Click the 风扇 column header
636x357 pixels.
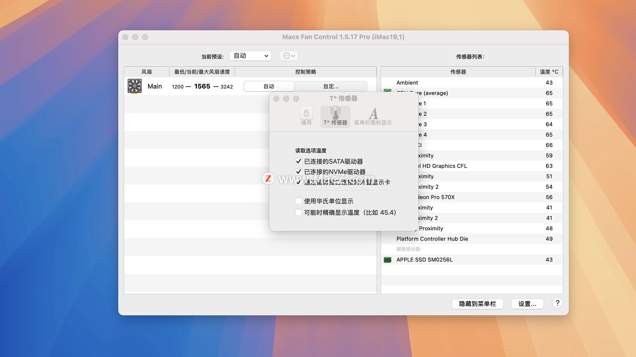coord(146,72)
